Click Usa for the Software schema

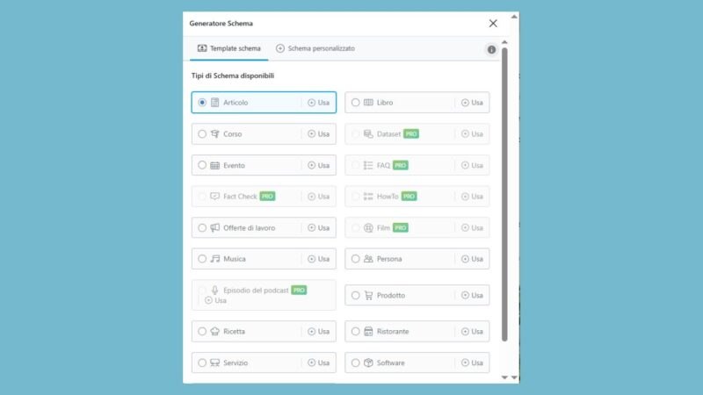[472, 363]
